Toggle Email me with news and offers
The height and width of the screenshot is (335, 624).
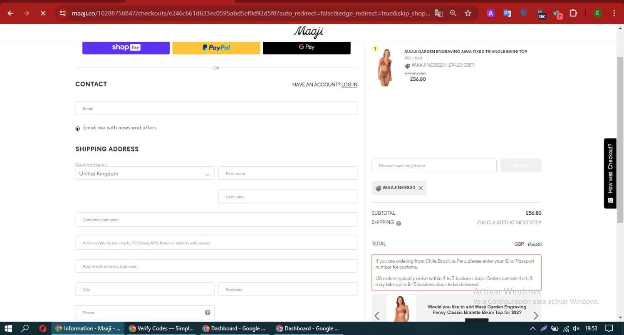click(77, 129)
